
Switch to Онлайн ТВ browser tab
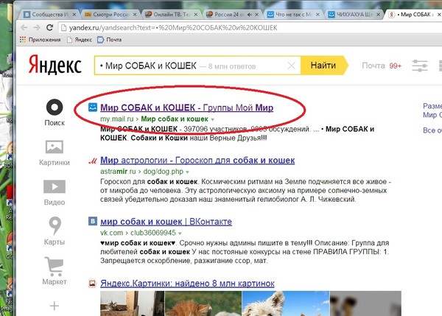point(172,14)
